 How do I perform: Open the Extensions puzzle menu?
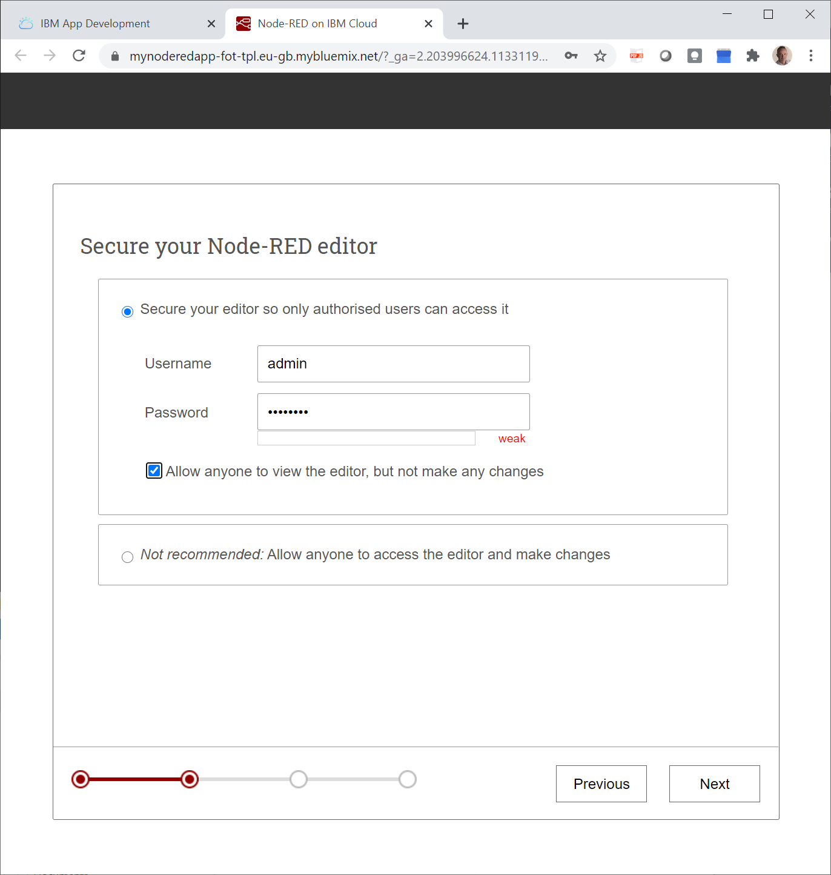pos(753,56)
